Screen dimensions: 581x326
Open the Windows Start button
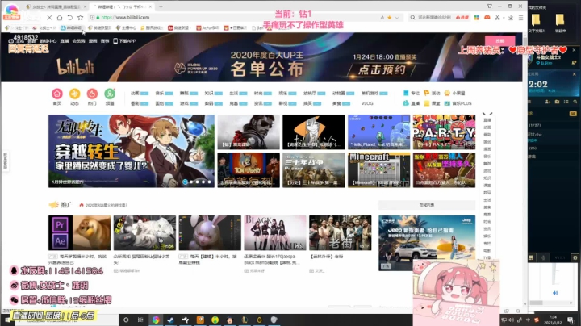pos(6,320)
